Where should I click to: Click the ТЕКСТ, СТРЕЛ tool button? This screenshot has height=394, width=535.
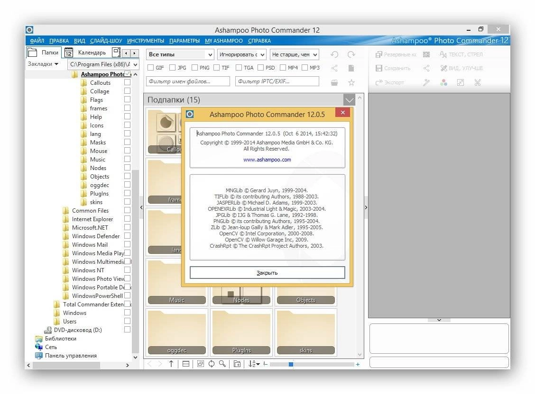pos(461,54)
